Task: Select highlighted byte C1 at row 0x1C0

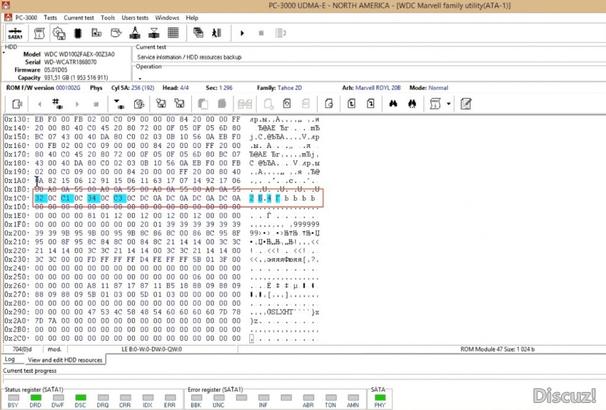Action: pos(66,198)
